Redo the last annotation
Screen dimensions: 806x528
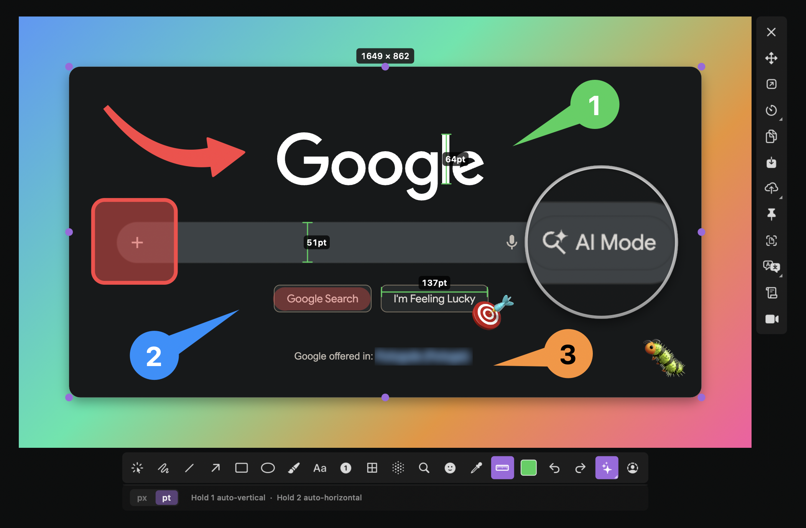coord(581,468)
